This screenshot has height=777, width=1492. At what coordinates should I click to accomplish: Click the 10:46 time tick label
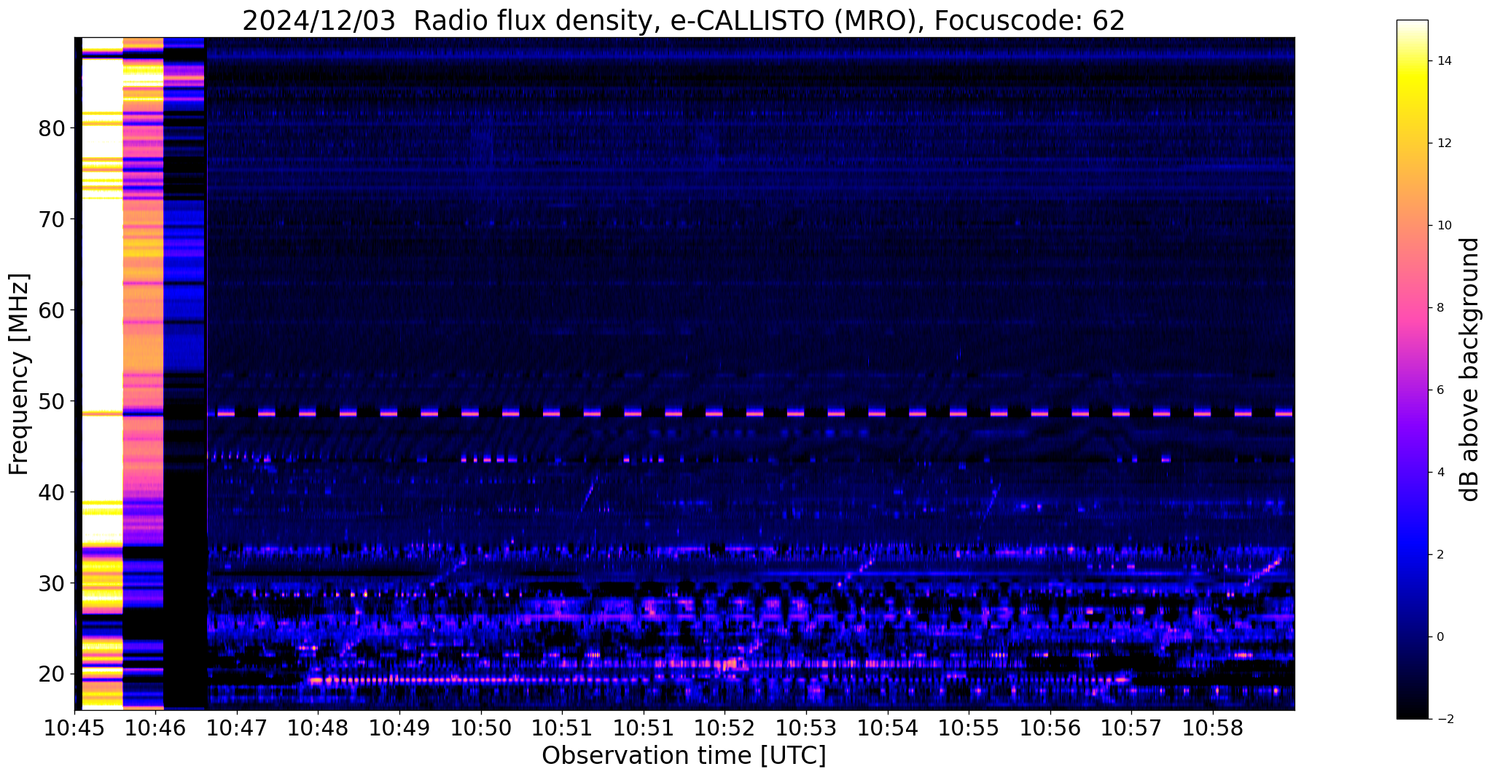click(155, 728)
